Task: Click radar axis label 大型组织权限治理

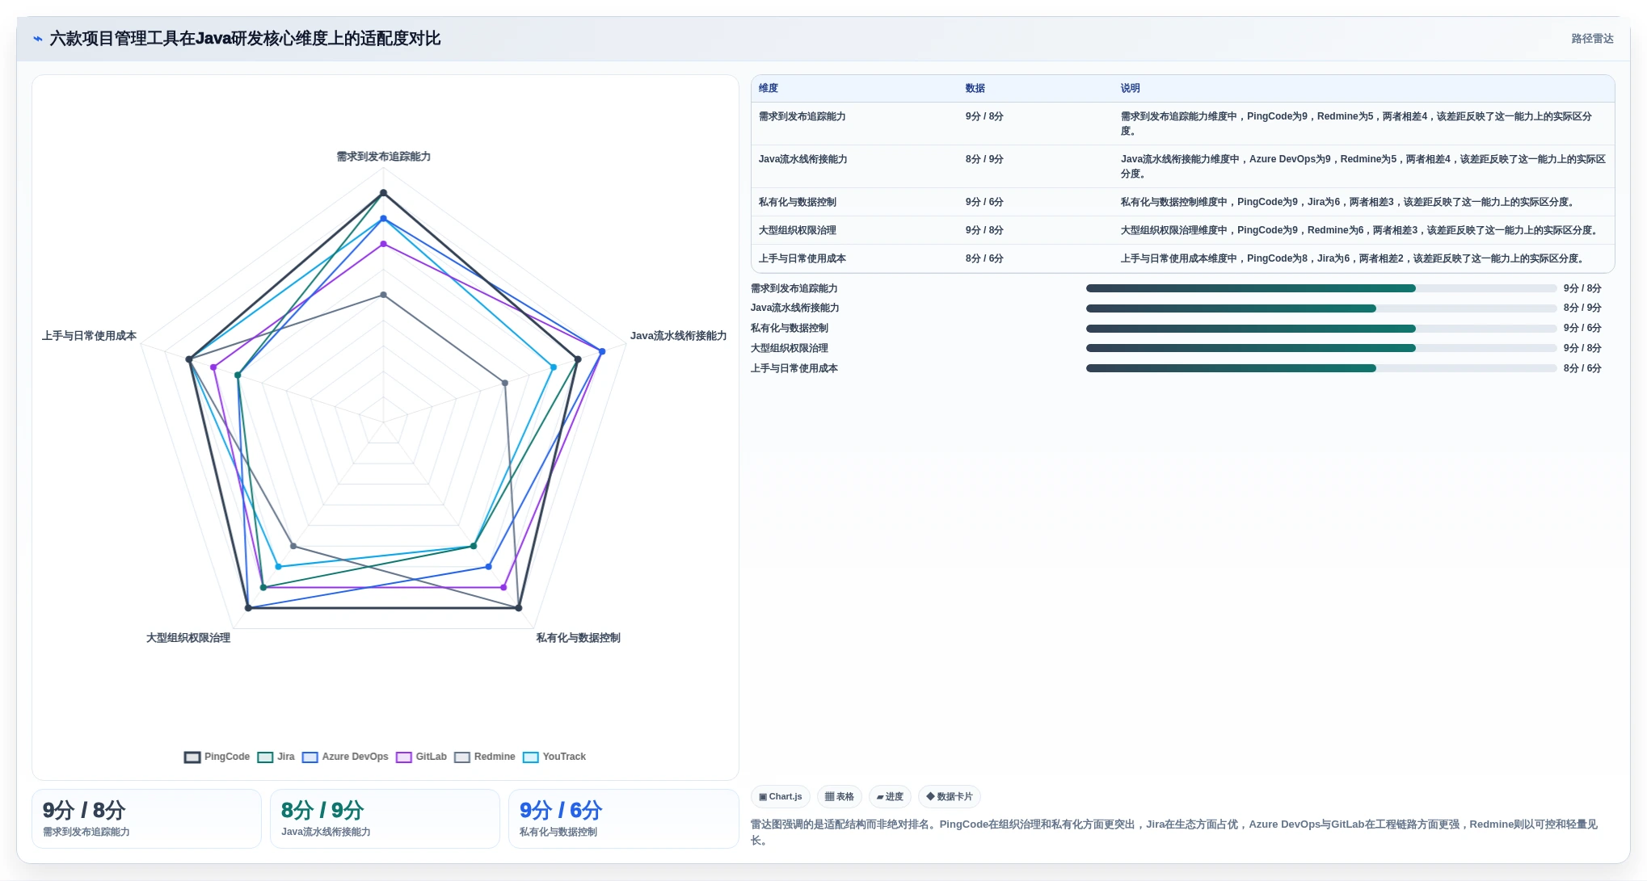Action: coord(188,638)
